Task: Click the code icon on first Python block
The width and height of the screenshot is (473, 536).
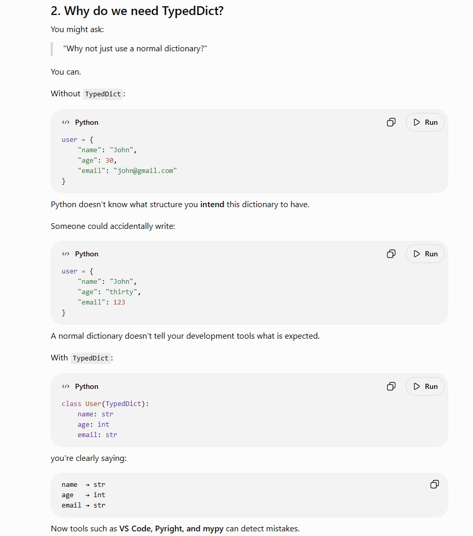Action: pos(66,122)
